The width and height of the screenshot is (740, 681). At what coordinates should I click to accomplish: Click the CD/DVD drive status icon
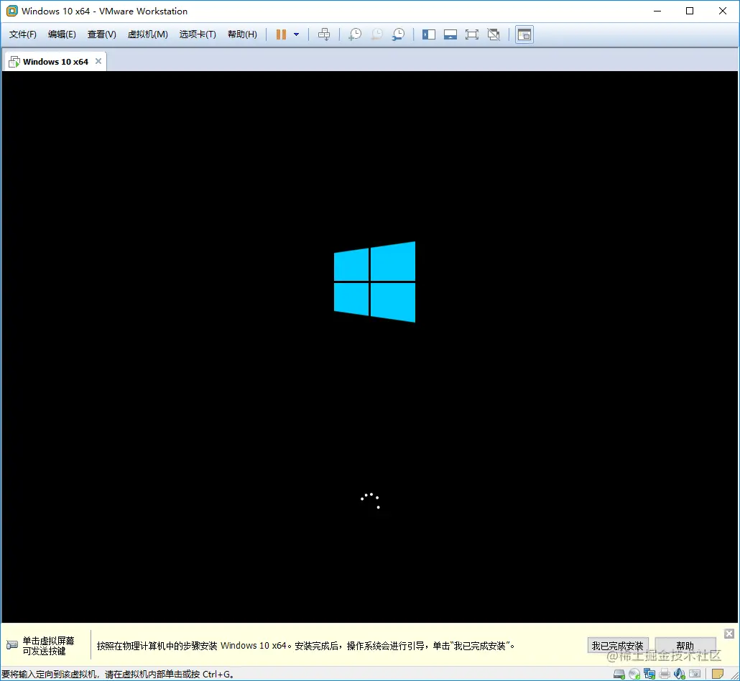click(x=635, y=674)
